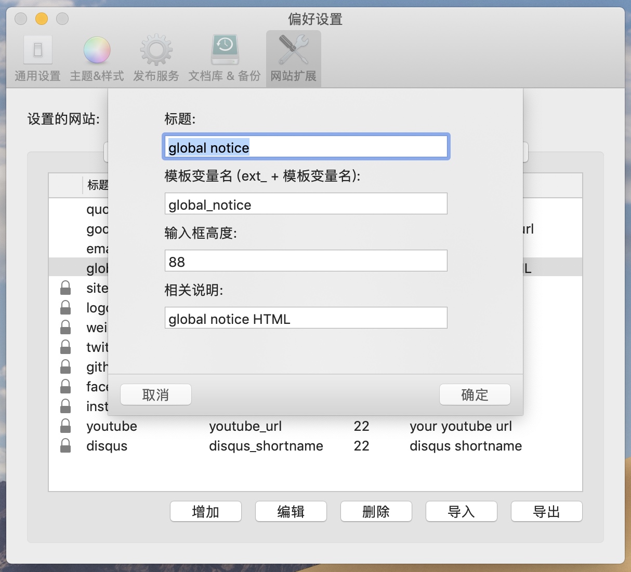The image size is (631, 572).
Task: Click the lock icon beside youtube row
Action: point(65,426)
